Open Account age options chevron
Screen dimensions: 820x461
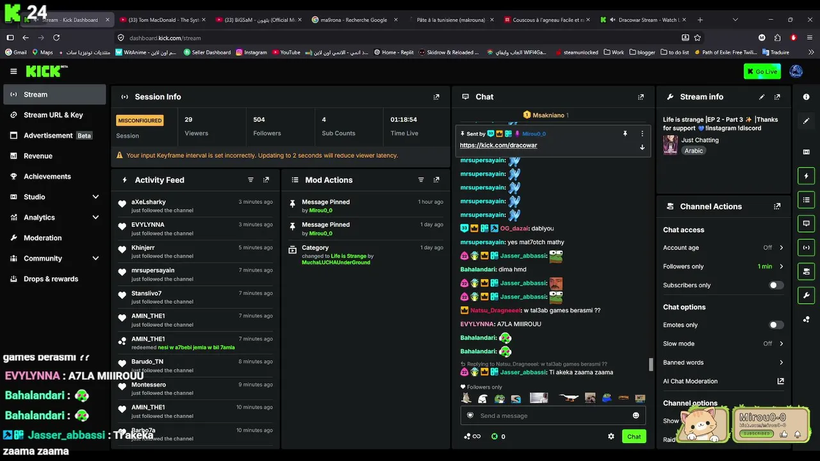(781, 248)
